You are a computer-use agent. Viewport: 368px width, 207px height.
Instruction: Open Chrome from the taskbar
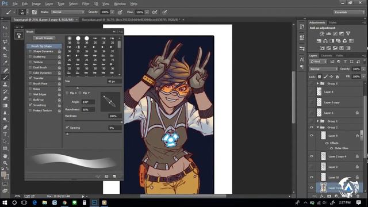64,202
